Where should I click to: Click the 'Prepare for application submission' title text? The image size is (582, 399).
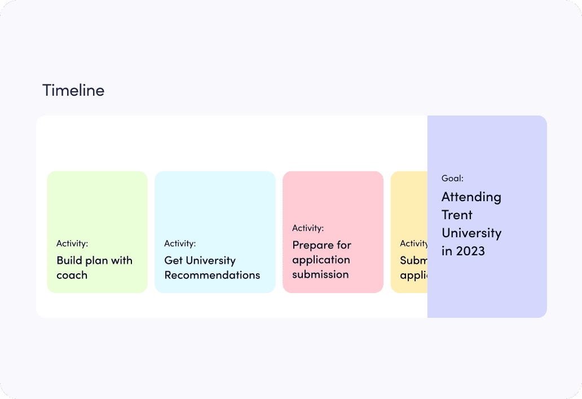click(x=321, y=260)
